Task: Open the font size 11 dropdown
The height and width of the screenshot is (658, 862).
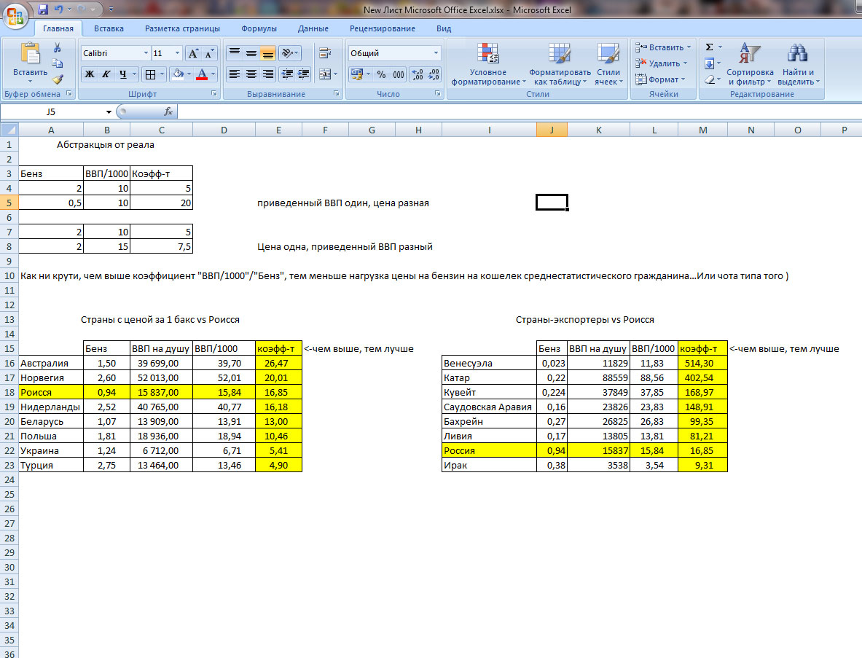Action: pos(177,53)
